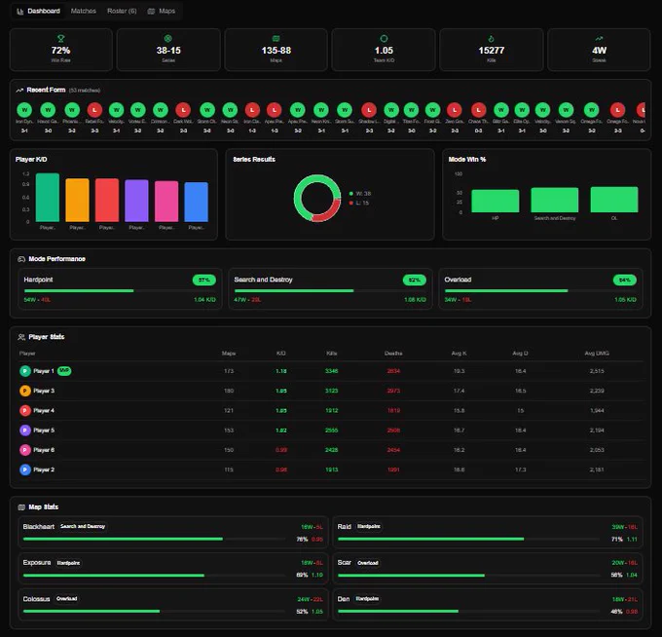Click the flame icon above 15277 kills
The height and width of the screenshot is (637, 662).
pyautogui.click(x=491, y=38)
